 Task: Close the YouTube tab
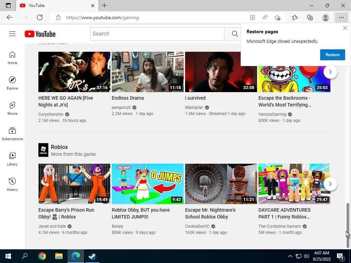pos(93,5)
